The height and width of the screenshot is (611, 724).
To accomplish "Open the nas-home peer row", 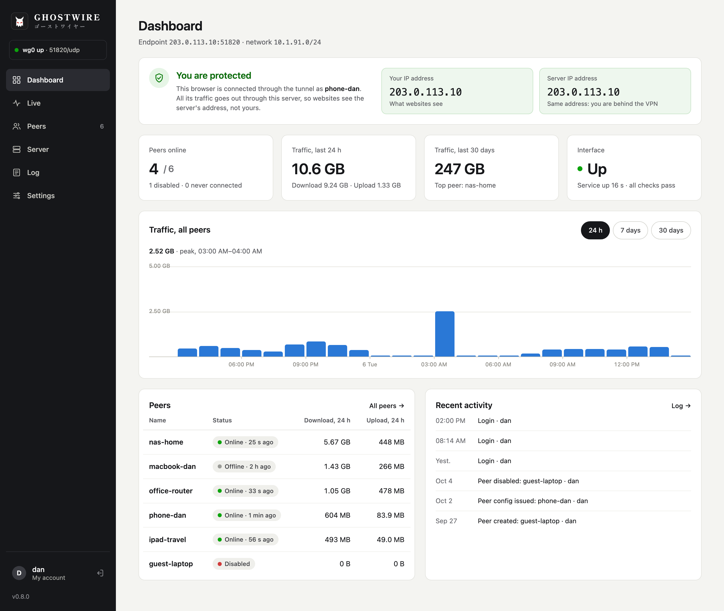I will [277, 442].
